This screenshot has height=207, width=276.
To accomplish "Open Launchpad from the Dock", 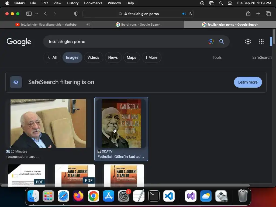I will point(48,196).
